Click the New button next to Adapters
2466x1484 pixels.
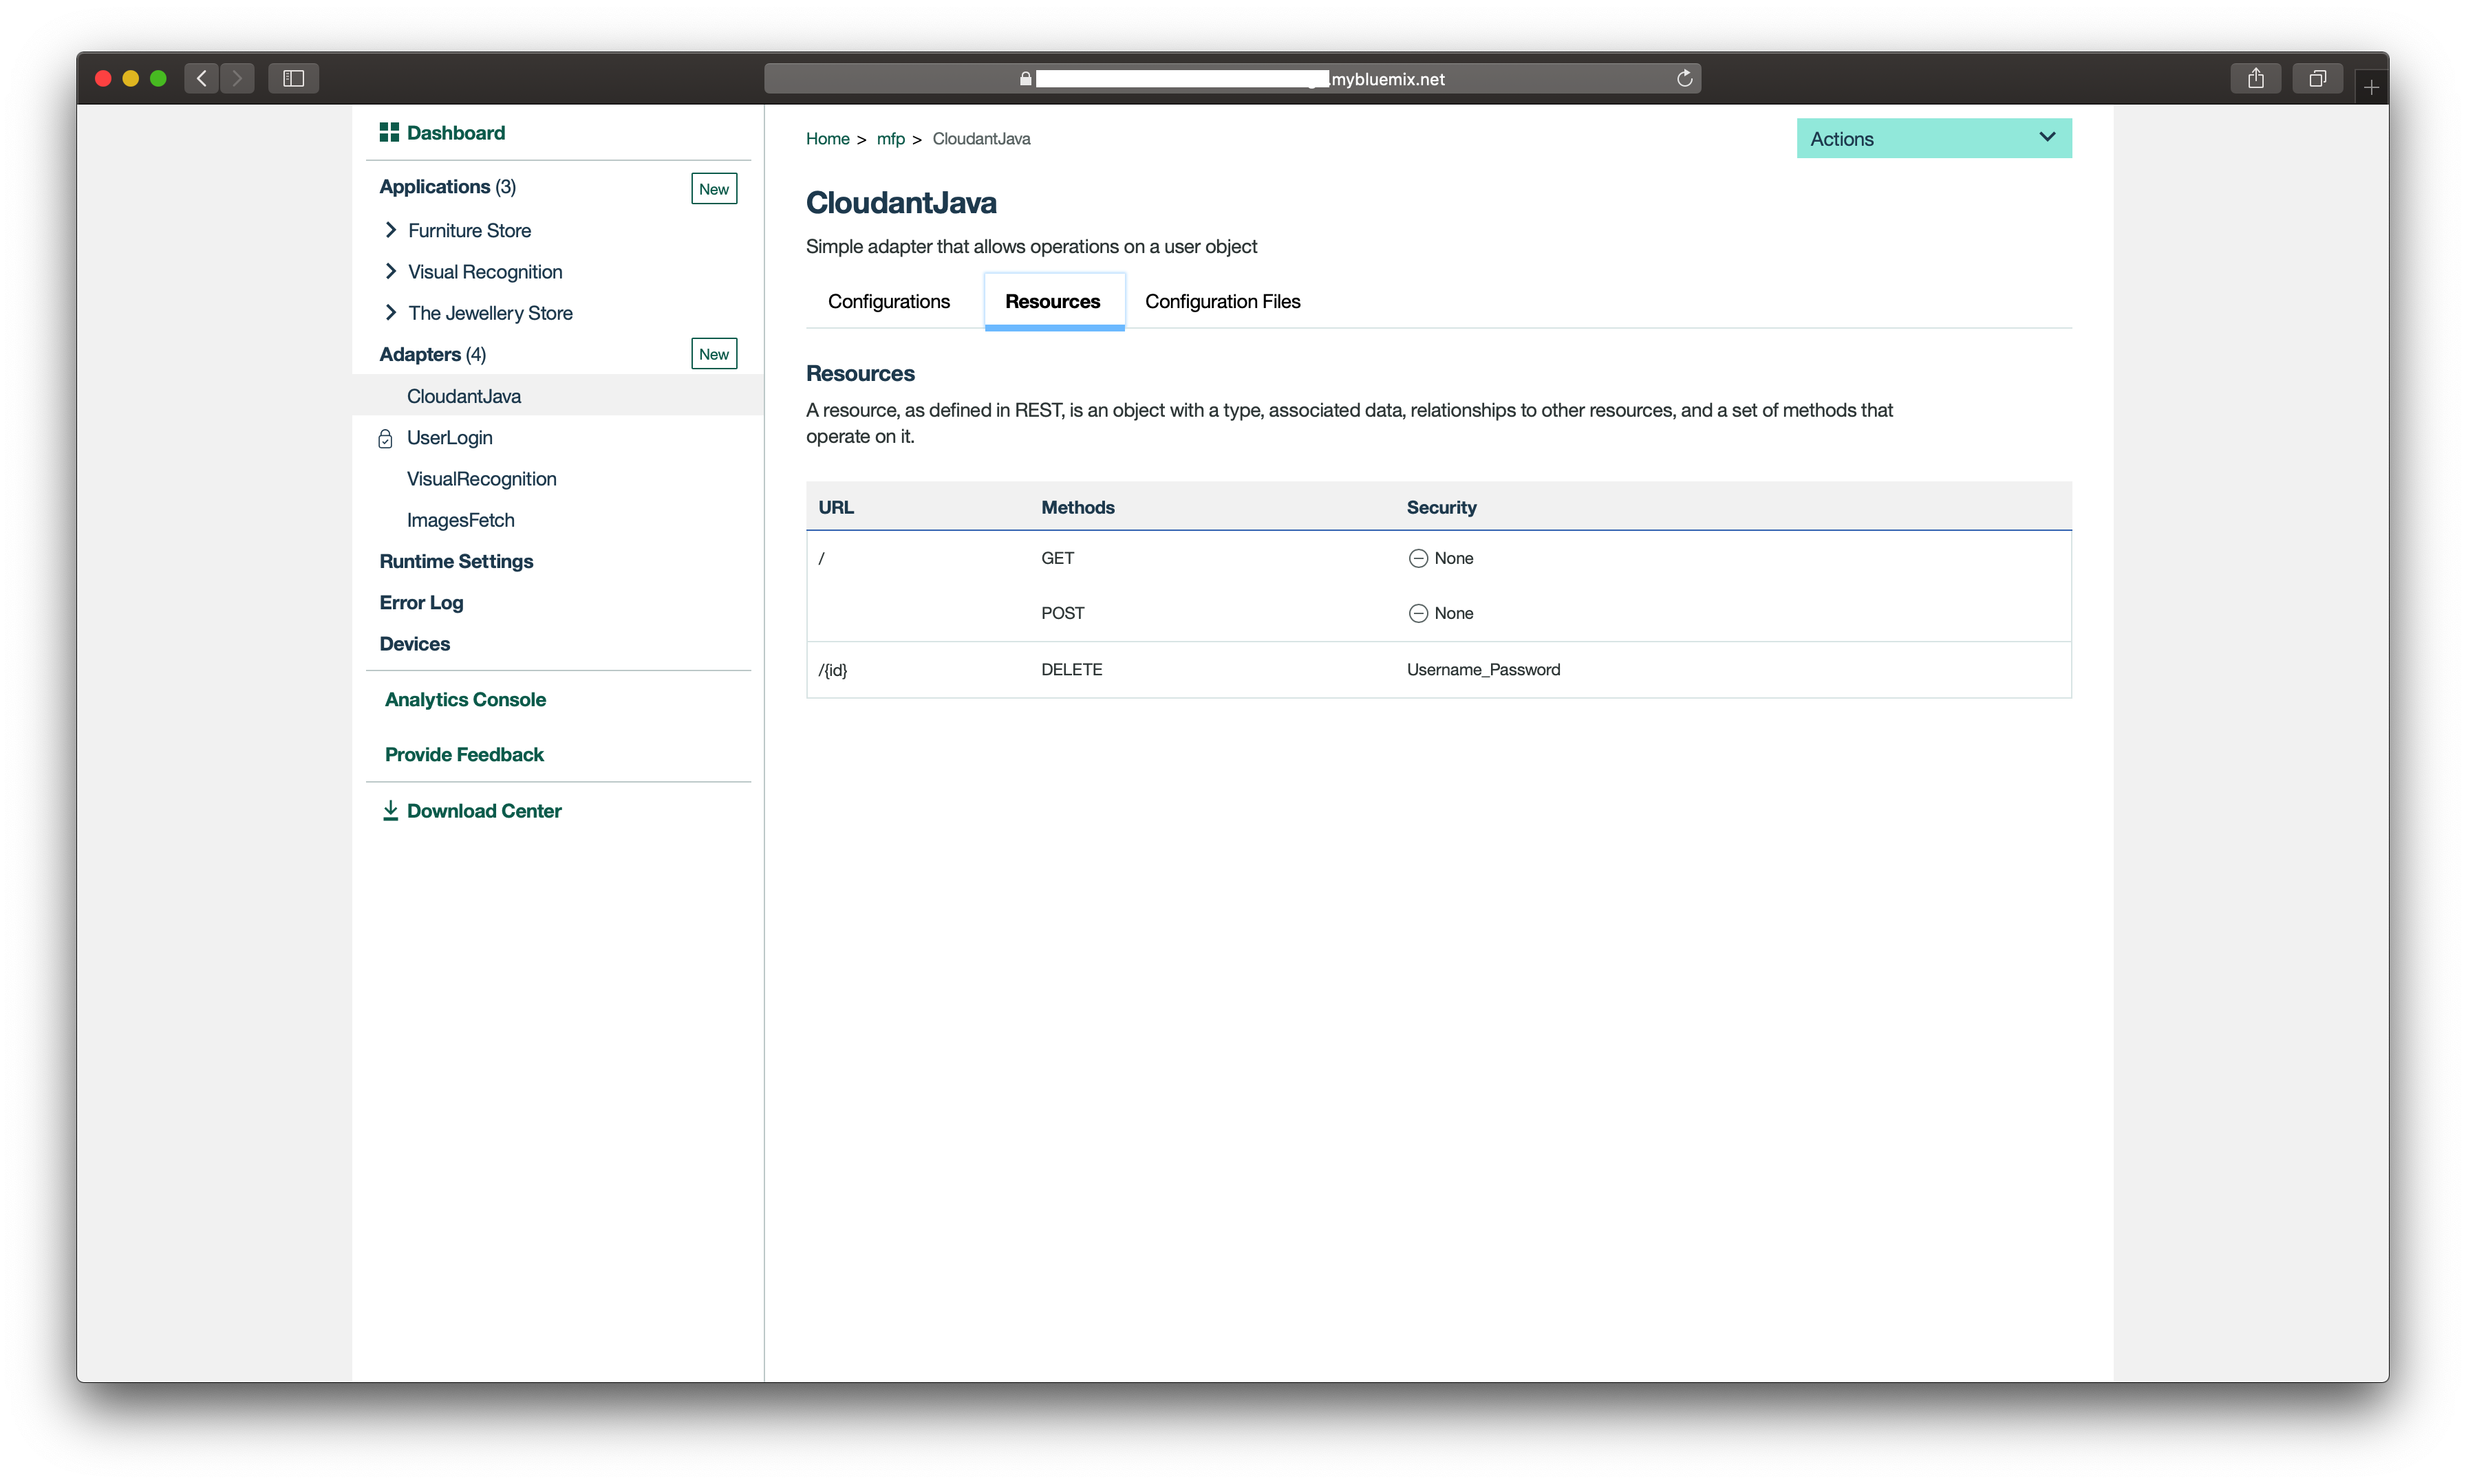(x=714, y=354)
